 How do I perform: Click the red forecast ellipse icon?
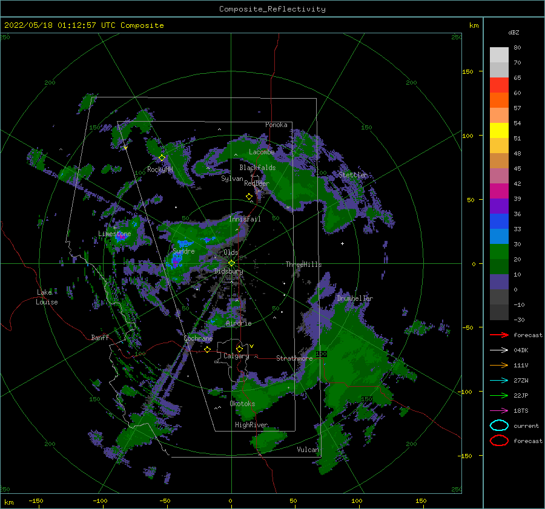[x=499, y=441]
